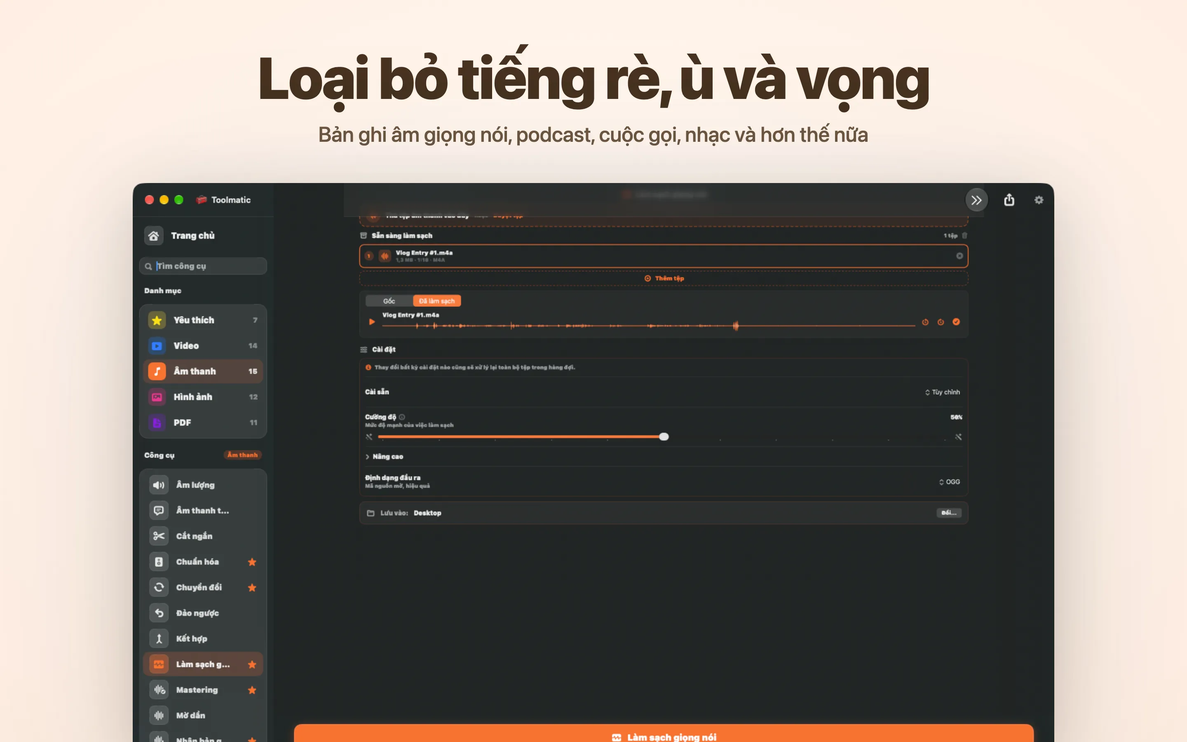Select the Làm sạch g... tool
Image resolution: width=1187 pixels, height=742 pixels.
203,664
